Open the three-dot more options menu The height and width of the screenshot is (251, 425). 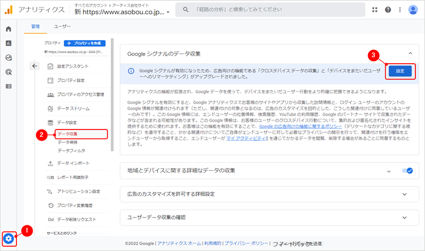400,10
